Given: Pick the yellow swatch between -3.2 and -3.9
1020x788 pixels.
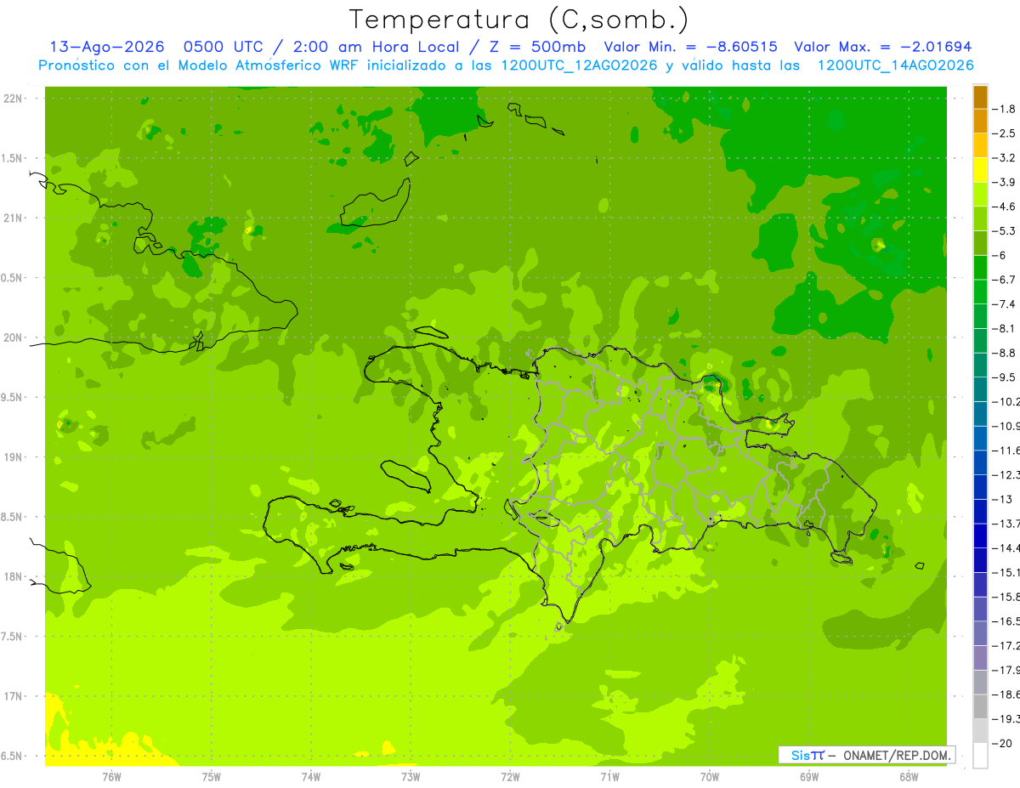Looking at the screenshot, I should click(x=980, y=170).
